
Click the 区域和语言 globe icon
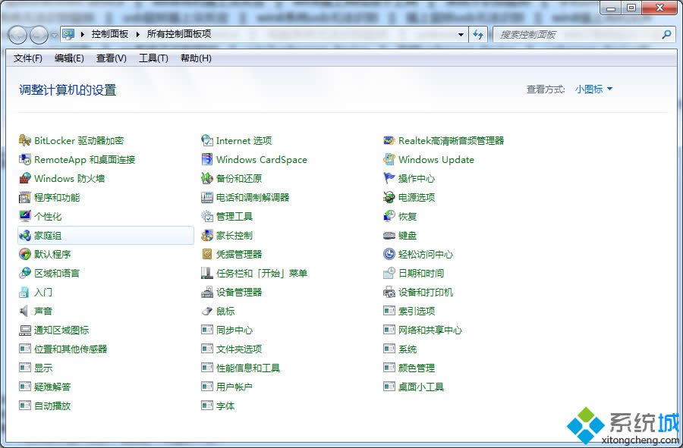click(25, 273)
